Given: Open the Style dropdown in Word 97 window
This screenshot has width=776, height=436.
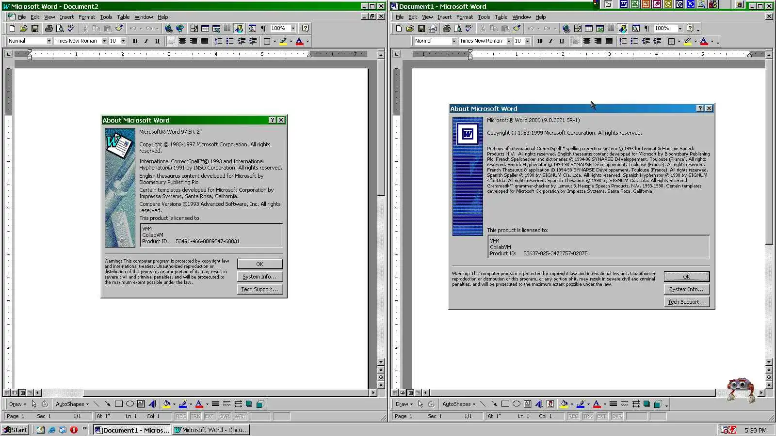Looking at the screenshot, I should (49, 41).
